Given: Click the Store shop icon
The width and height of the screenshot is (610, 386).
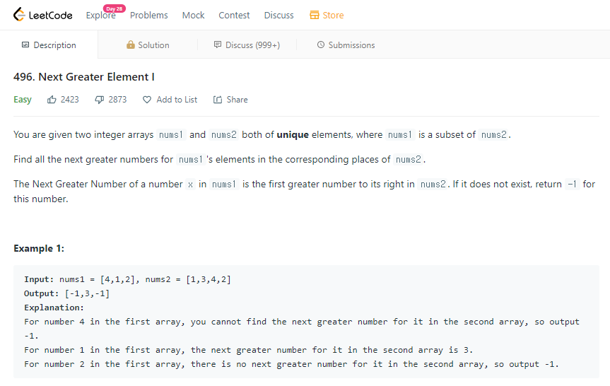Looking at the screenshot, I should pyautogui.click(x=315, y=15).
